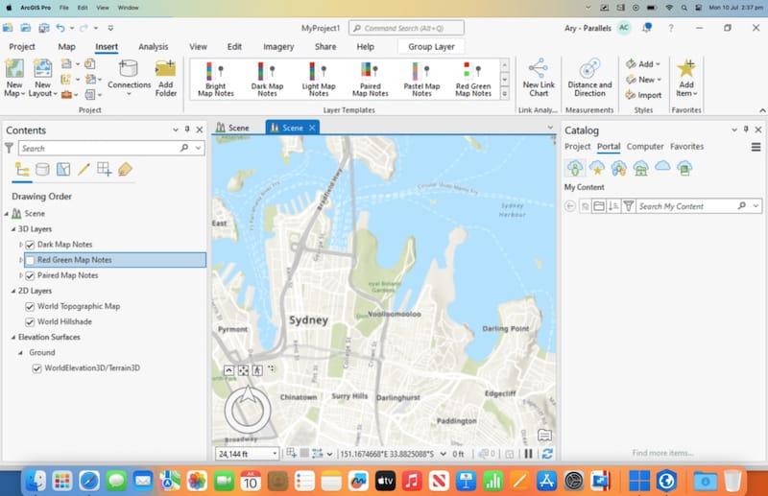
Task: Switch Catalog to Favorites tab
Action: click(686, 147)
